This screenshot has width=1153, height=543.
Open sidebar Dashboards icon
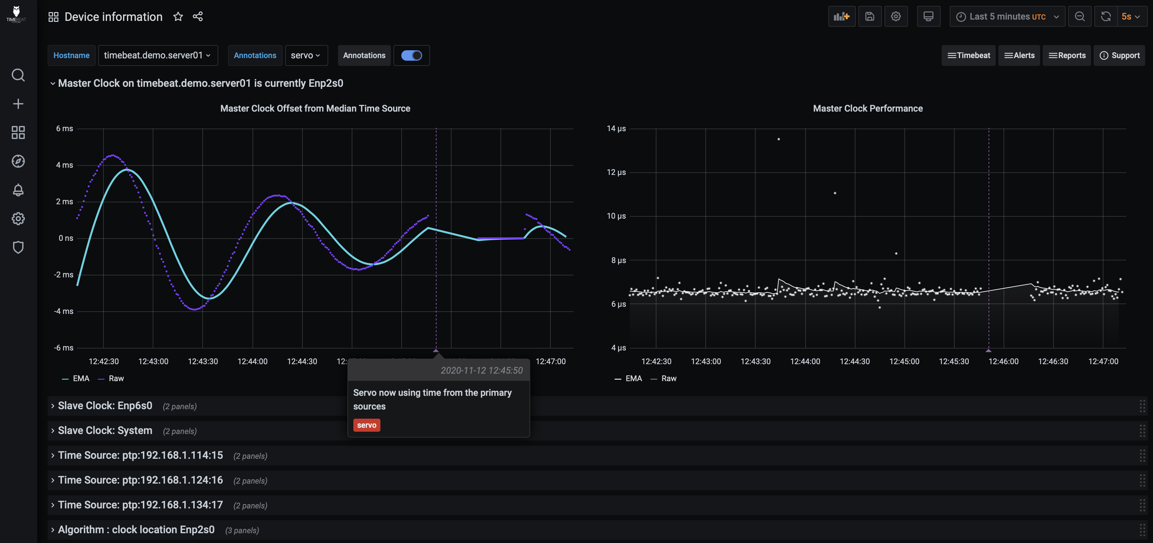tap(18, 132)
